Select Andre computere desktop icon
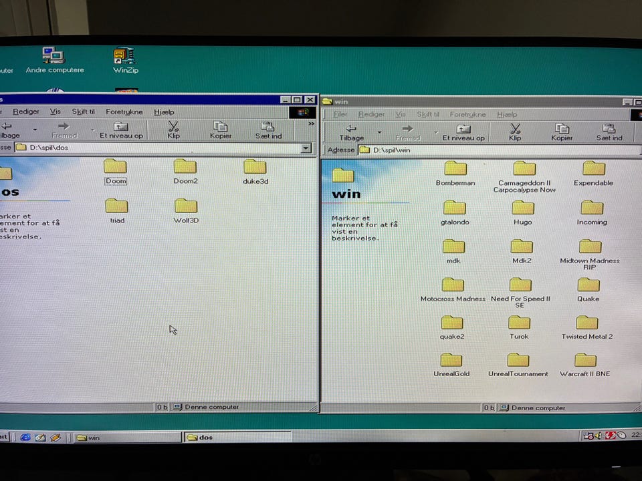This screenshot has width=642, height=481. pos(54,60)
